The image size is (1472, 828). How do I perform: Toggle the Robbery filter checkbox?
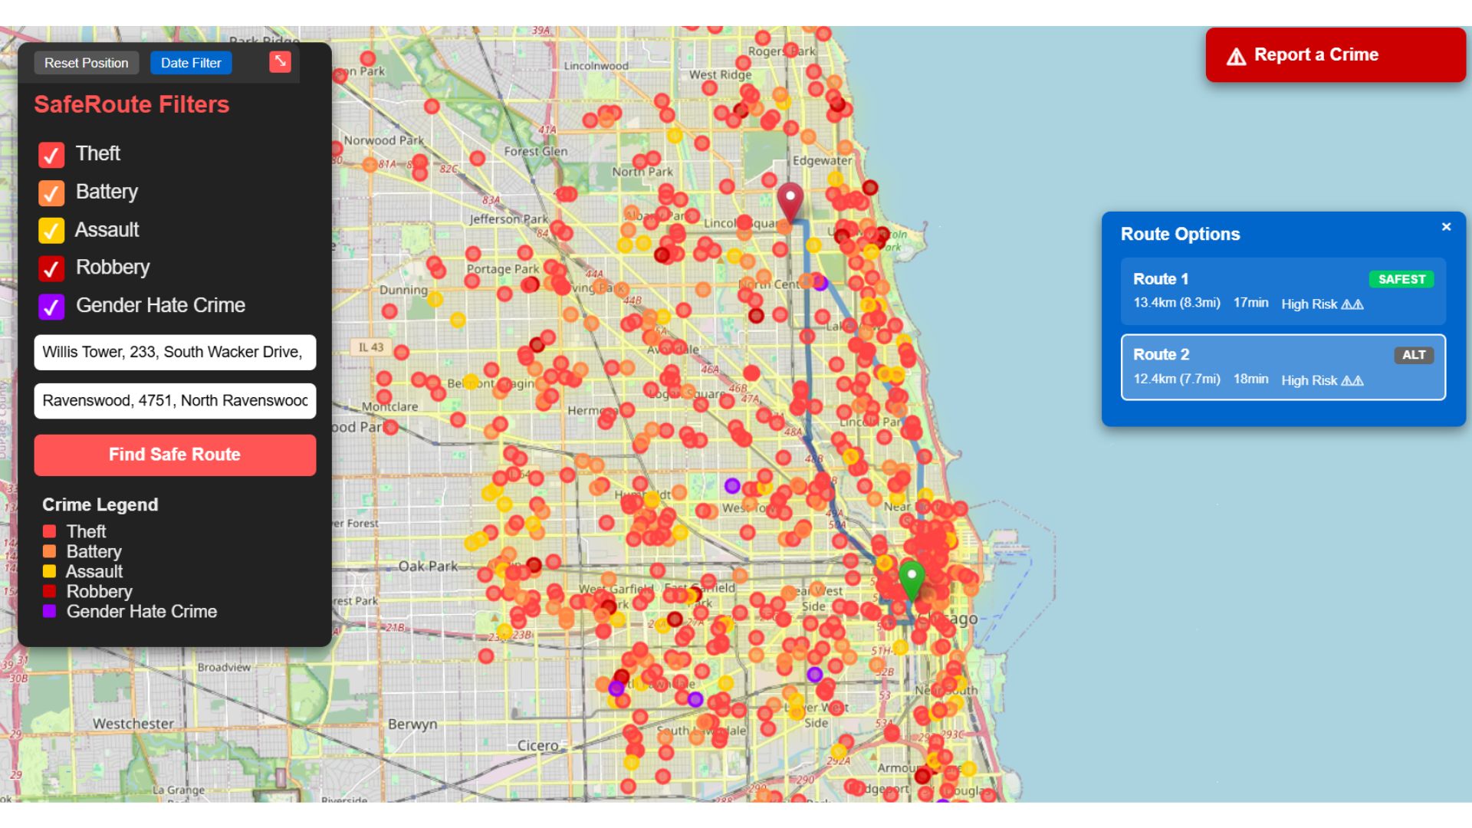click(x=51, y=268)
